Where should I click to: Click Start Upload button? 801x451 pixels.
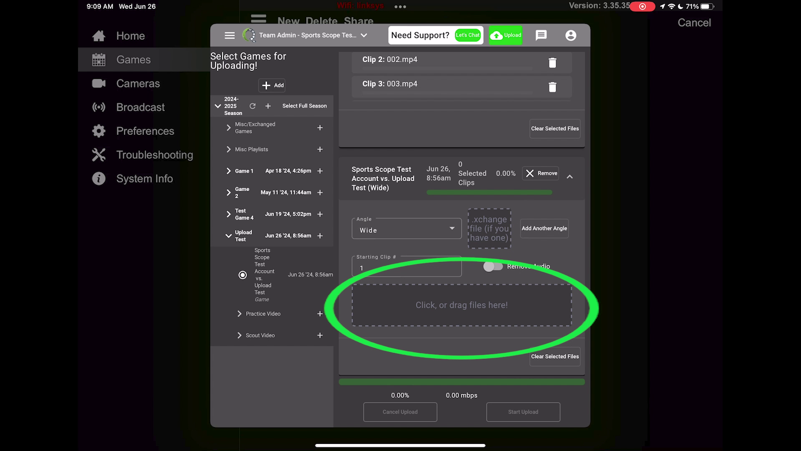click(x=523, y=412)
